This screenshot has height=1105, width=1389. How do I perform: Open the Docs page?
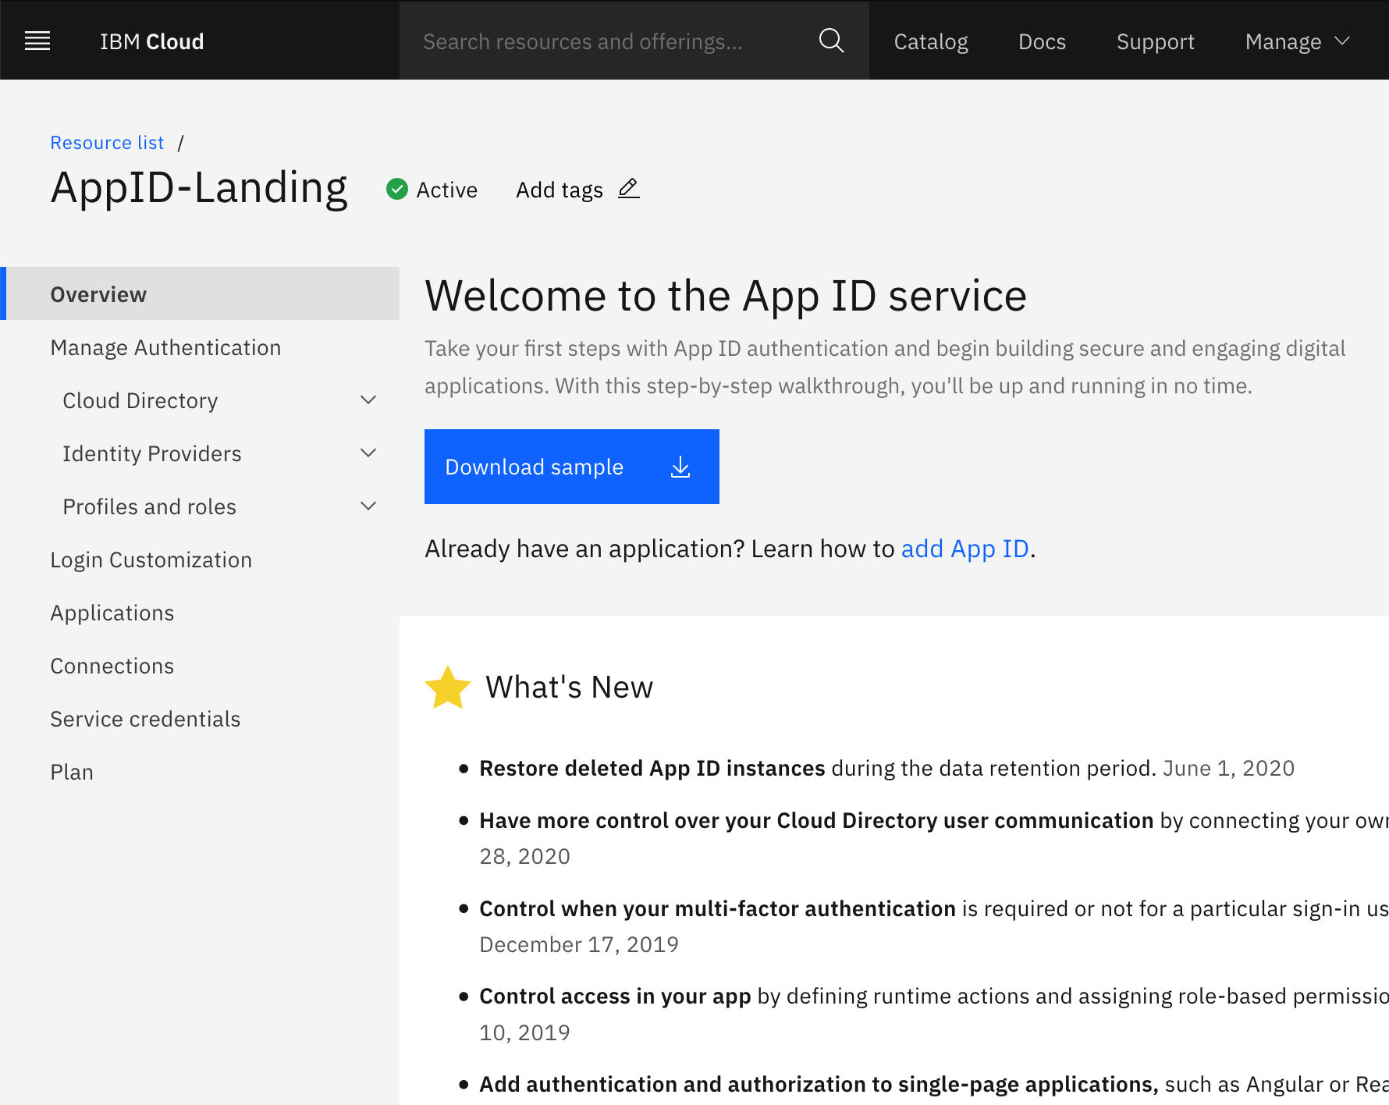coord(1042,41)
